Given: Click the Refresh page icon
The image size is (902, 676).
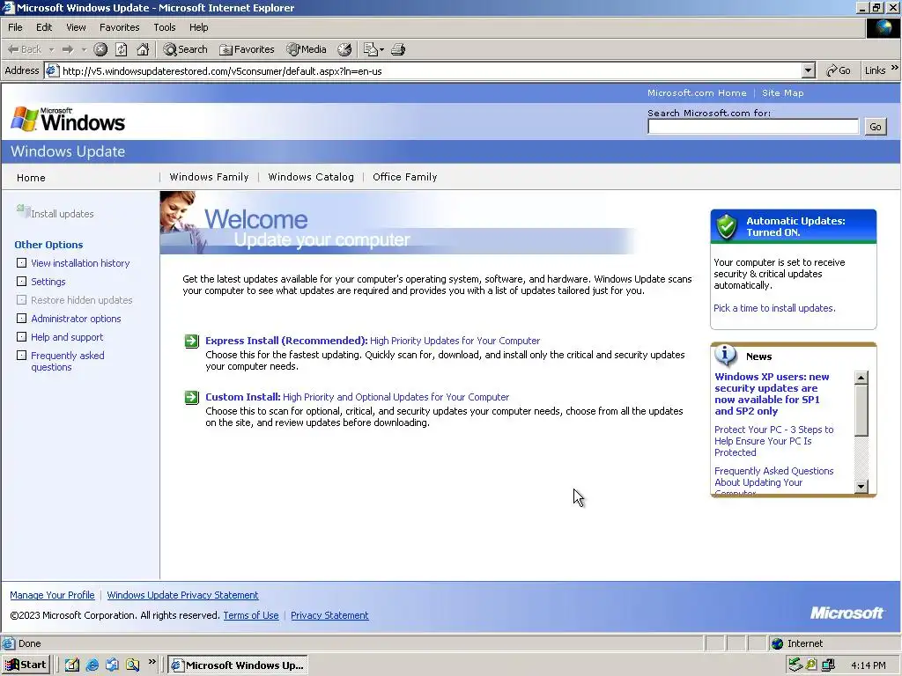Looking at the screenshot, I should [122, 49].
